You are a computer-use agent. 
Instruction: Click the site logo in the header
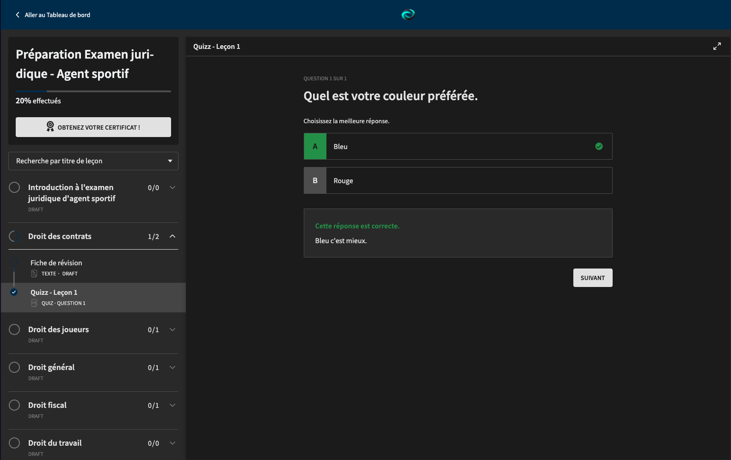(x=408, y=15)
